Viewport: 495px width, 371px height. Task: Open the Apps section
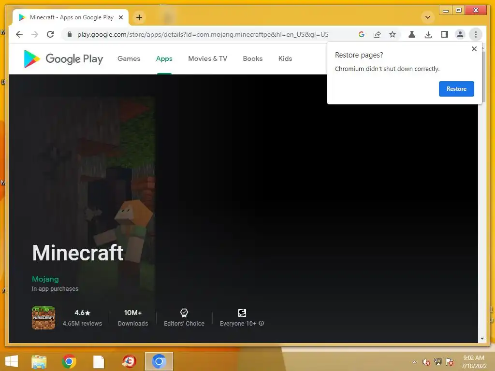point(164,58)
